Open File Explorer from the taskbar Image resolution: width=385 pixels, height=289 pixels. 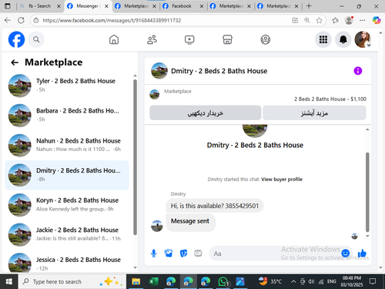click(136, 281)
